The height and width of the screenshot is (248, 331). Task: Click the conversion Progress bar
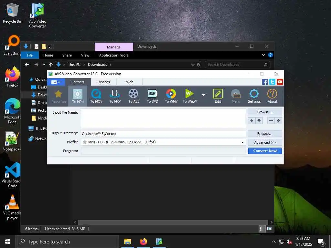[163, 151]
